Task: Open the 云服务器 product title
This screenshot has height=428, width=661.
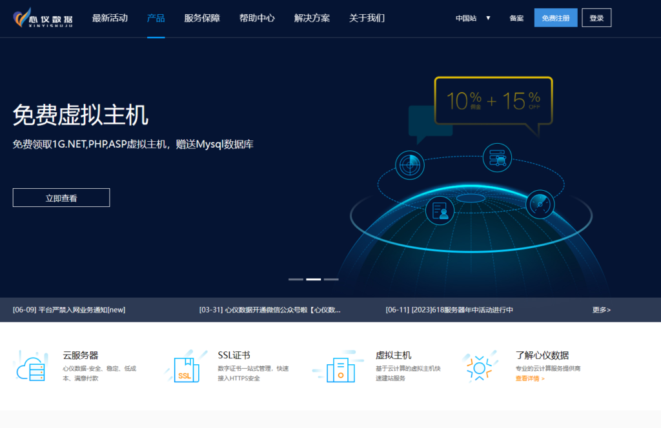Action: pyautogui.click(x=81, y=355)
